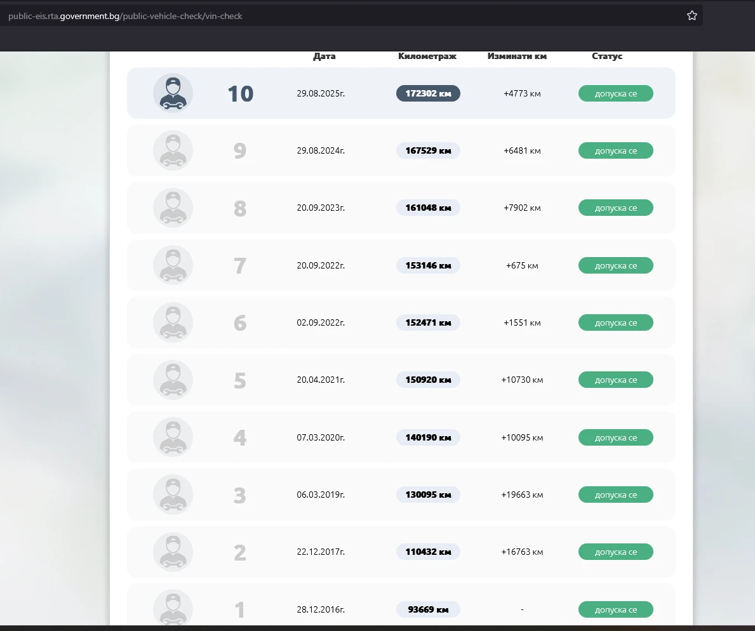Click the browser URL address field
Viewport: 755px width, 631px height.
point(343,16)
